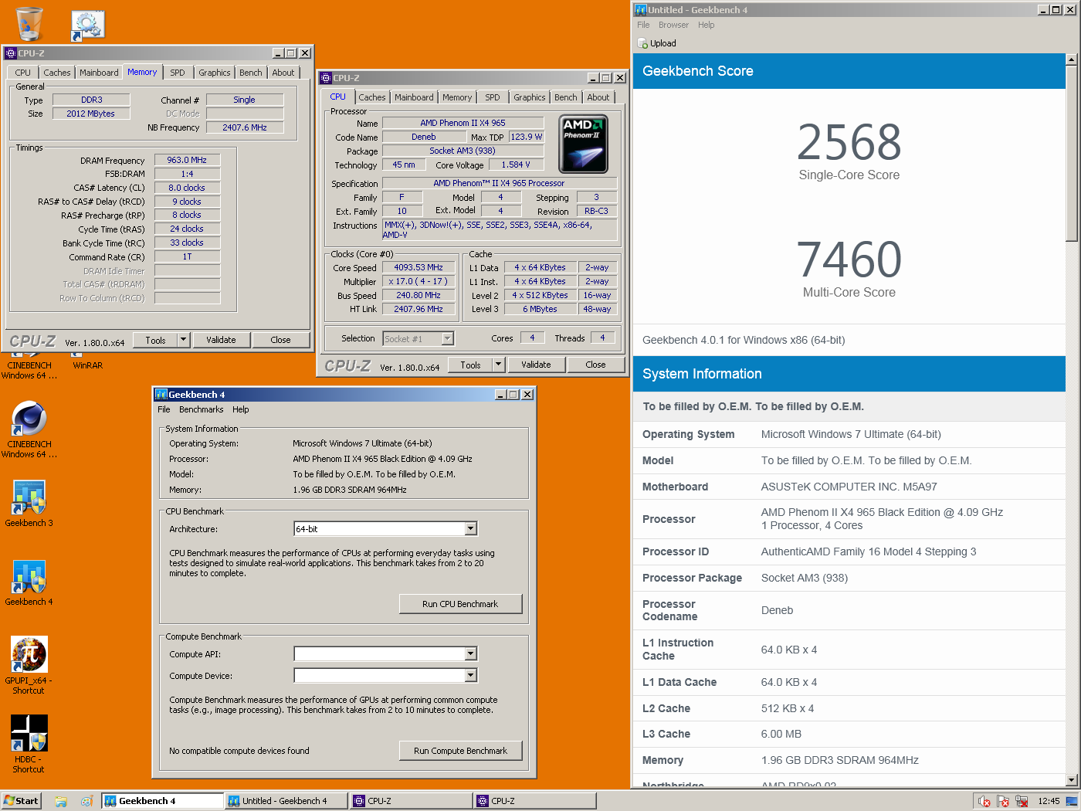Open the Compute Device dropdown
This screenshot has width=1081, height=811.
tap(471, 676)
